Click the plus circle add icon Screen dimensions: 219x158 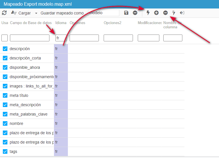point(156,13)
